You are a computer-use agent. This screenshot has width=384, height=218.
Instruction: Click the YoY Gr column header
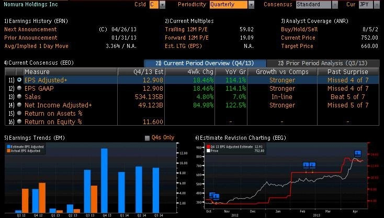pos(231,72)
